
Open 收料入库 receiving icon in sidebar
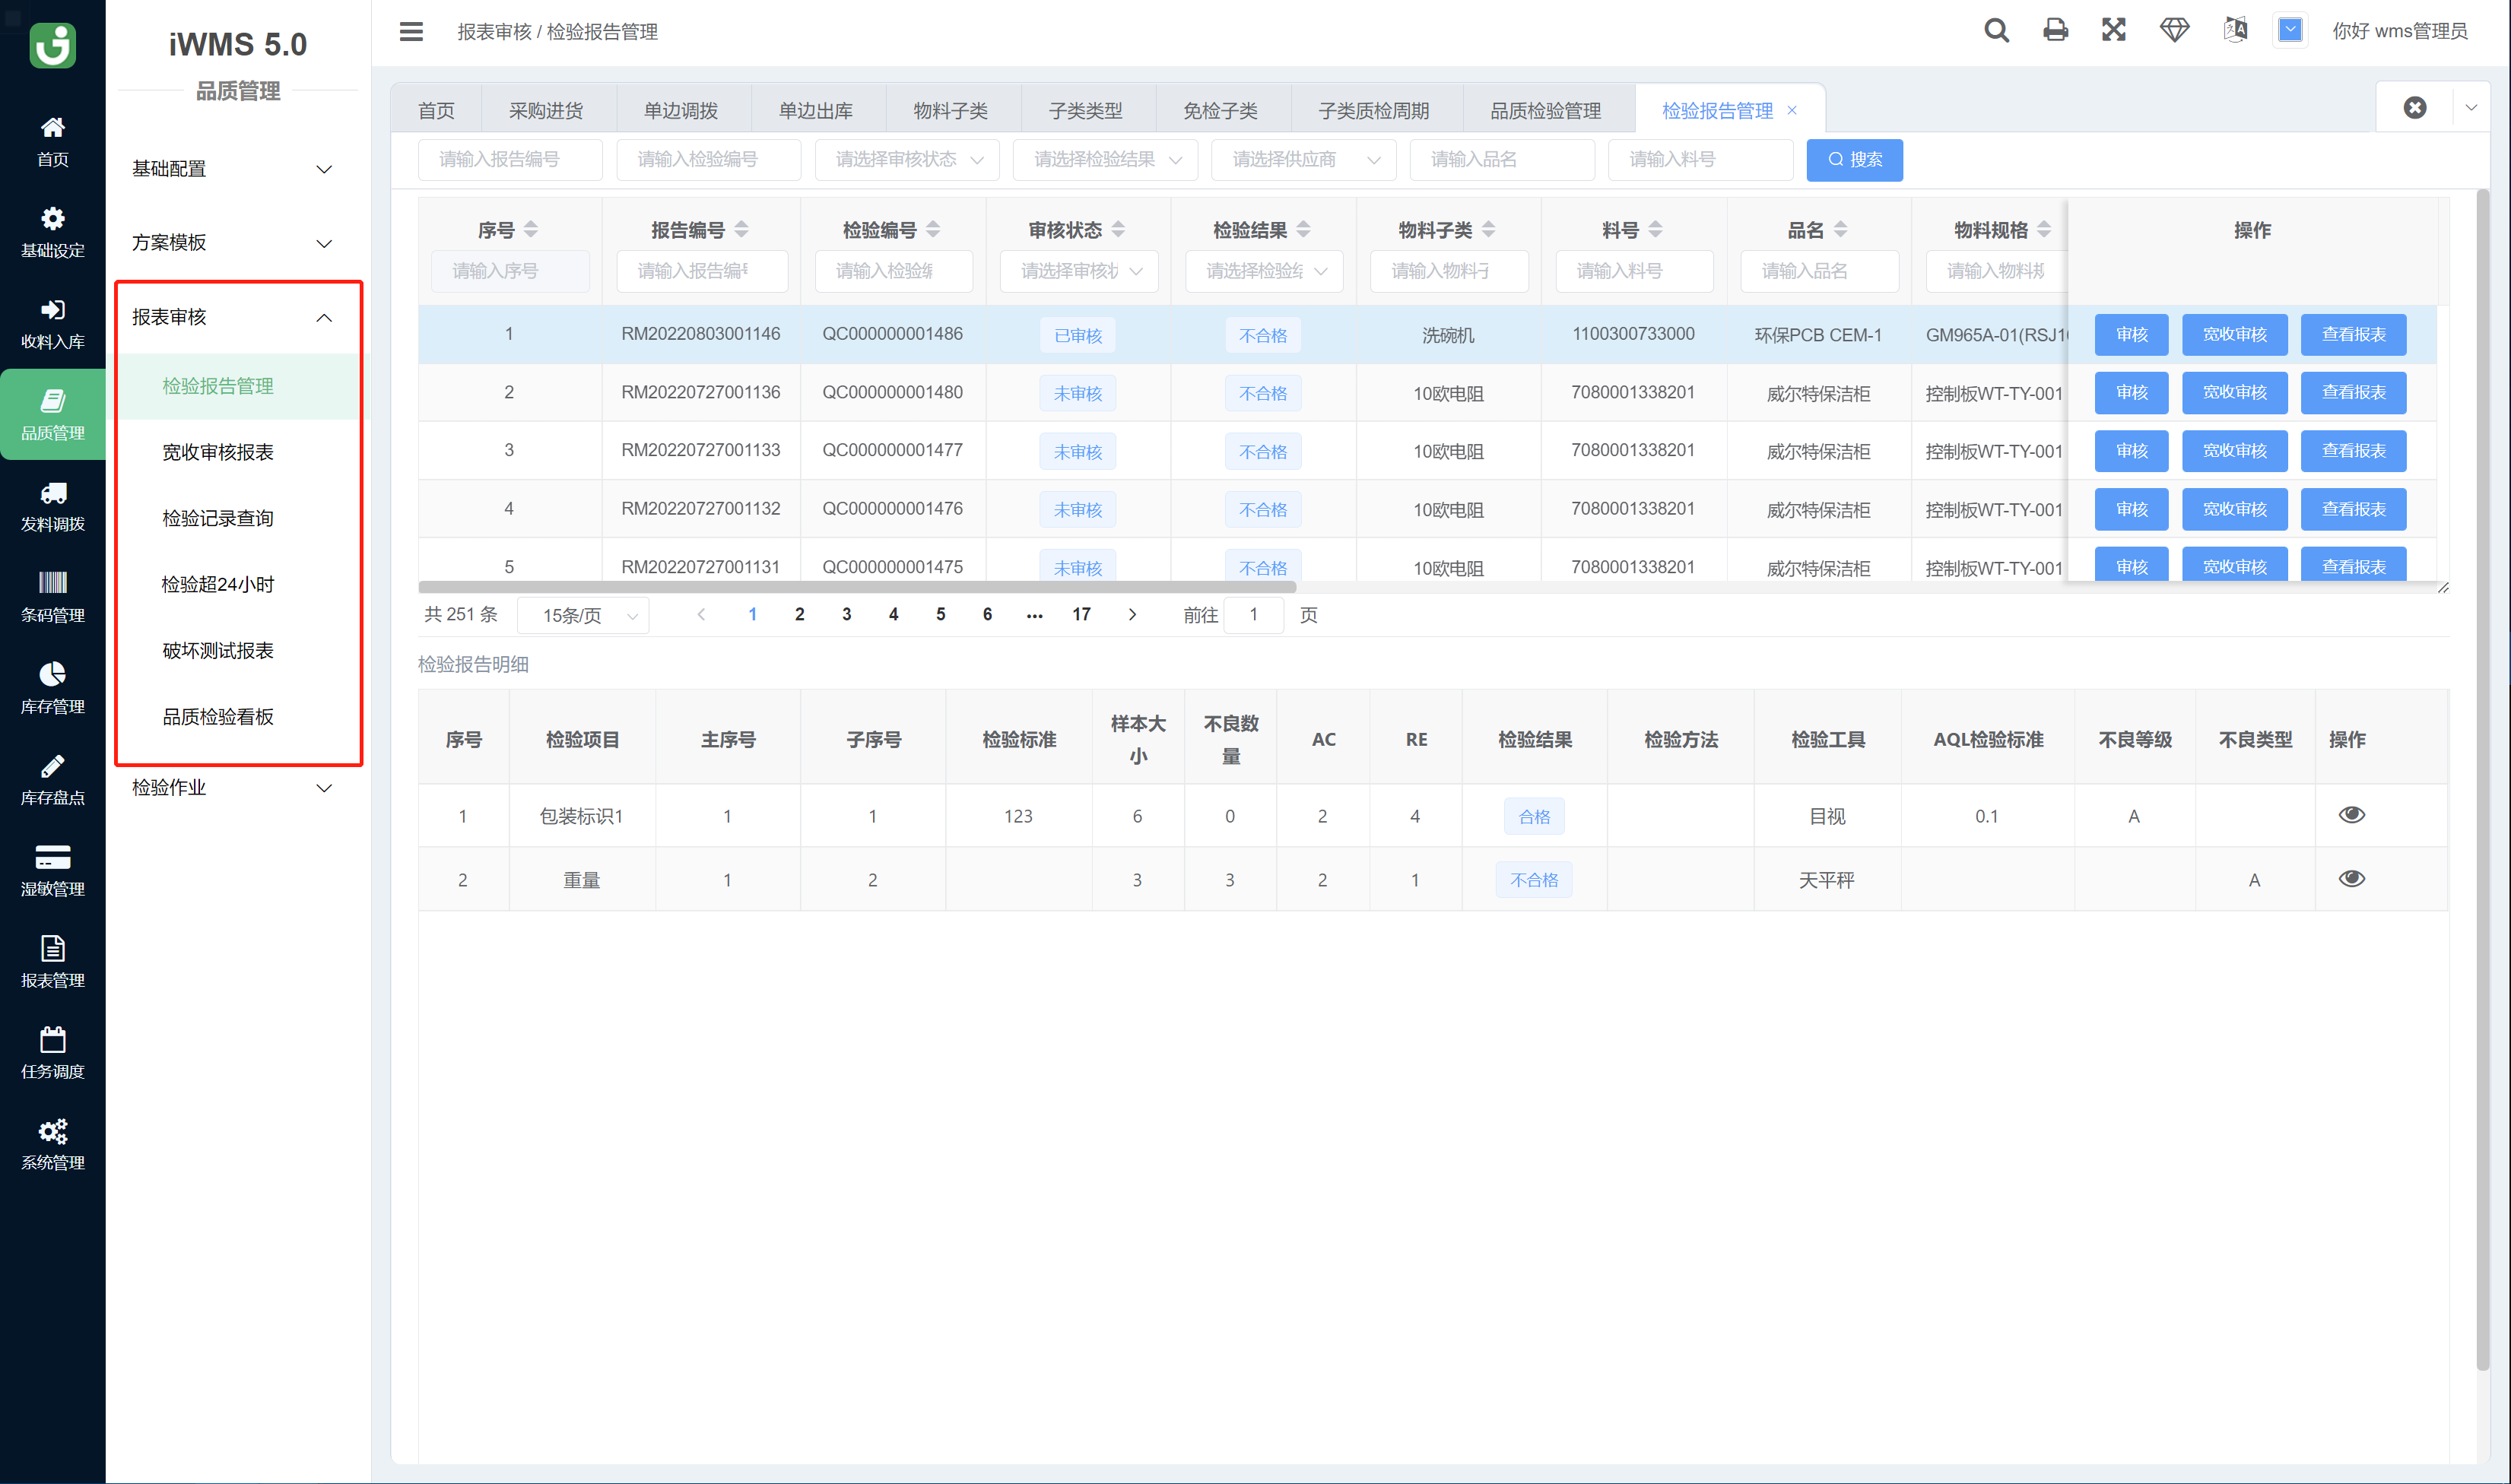click(x=52, y=310)
